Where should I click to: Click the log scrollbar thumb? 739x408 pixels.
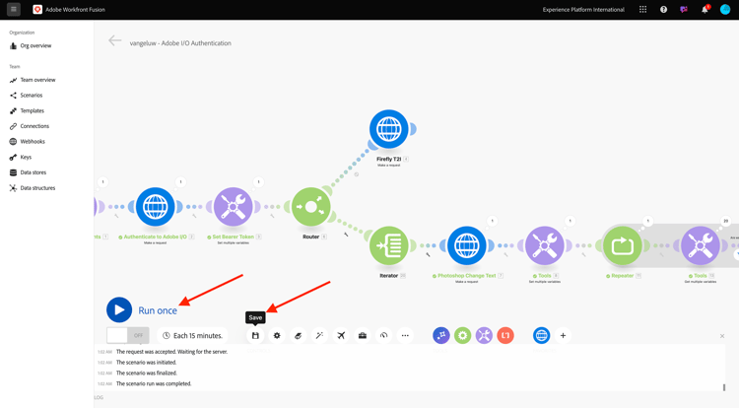[724, 387]
